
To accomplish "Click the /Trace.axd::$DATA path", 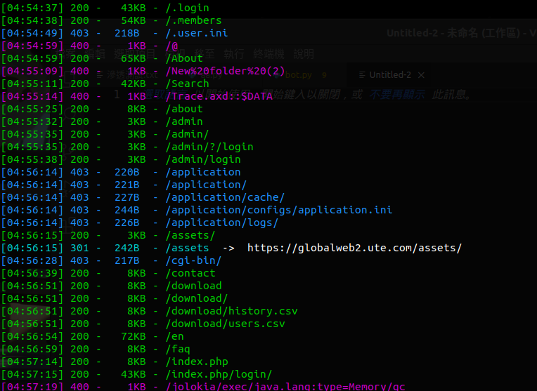I will click(x=219, y=96).
